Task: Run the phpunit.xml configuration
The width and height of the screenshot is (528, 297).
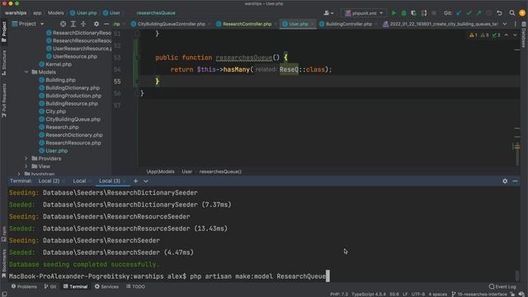Action: [394, 13]
